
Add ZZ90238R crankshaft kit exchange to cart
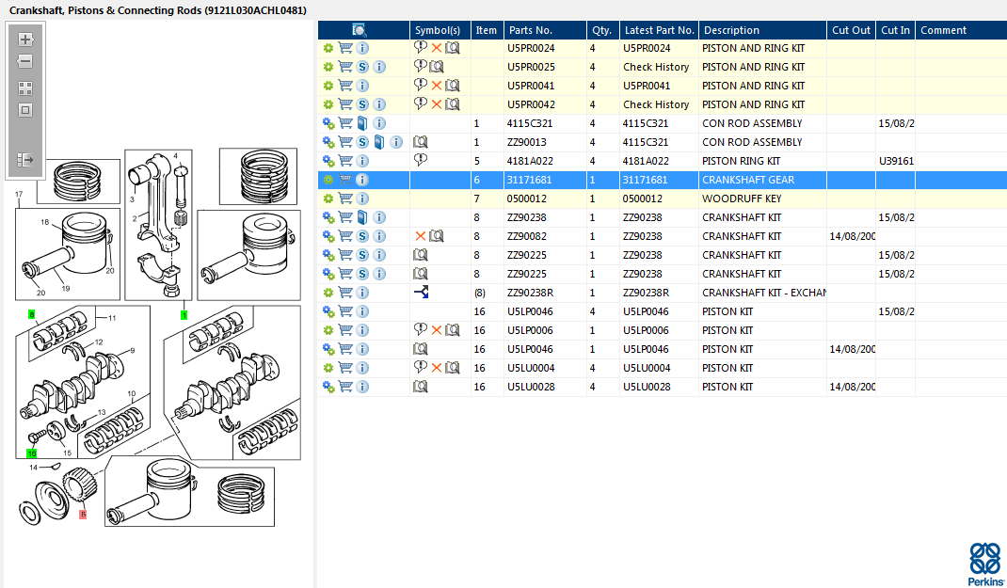point(345,293)
